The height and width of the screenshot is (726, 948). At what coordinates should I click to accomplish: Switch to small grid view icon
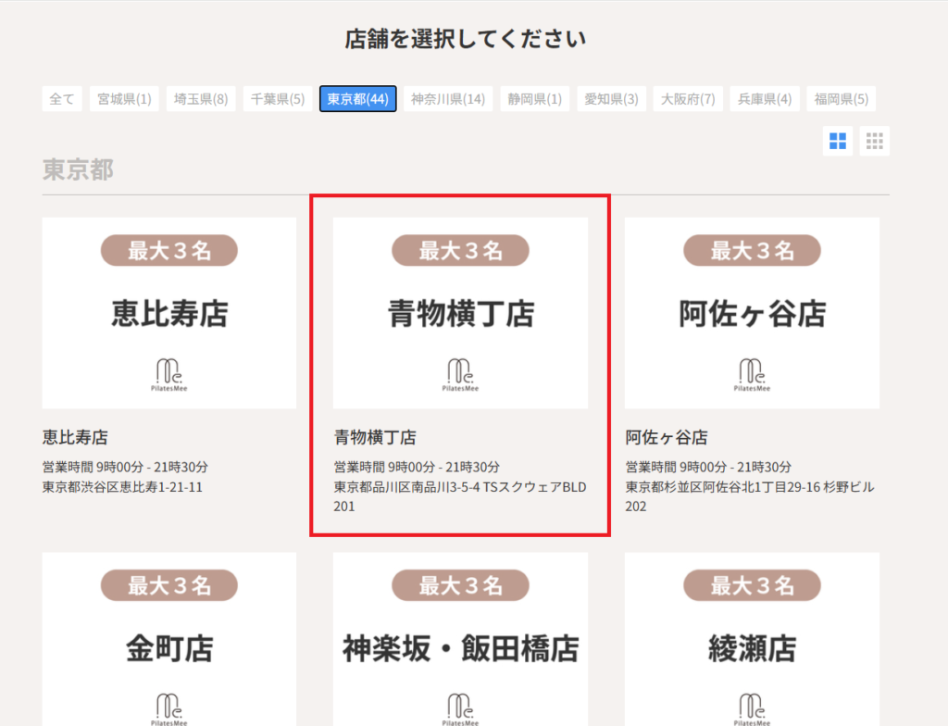[x=874, y=141]
